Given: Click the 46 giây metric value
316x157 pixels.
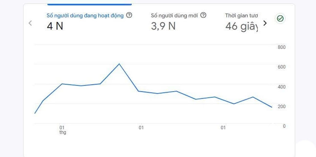Looking at the screenshot, I should coord(241,27).
